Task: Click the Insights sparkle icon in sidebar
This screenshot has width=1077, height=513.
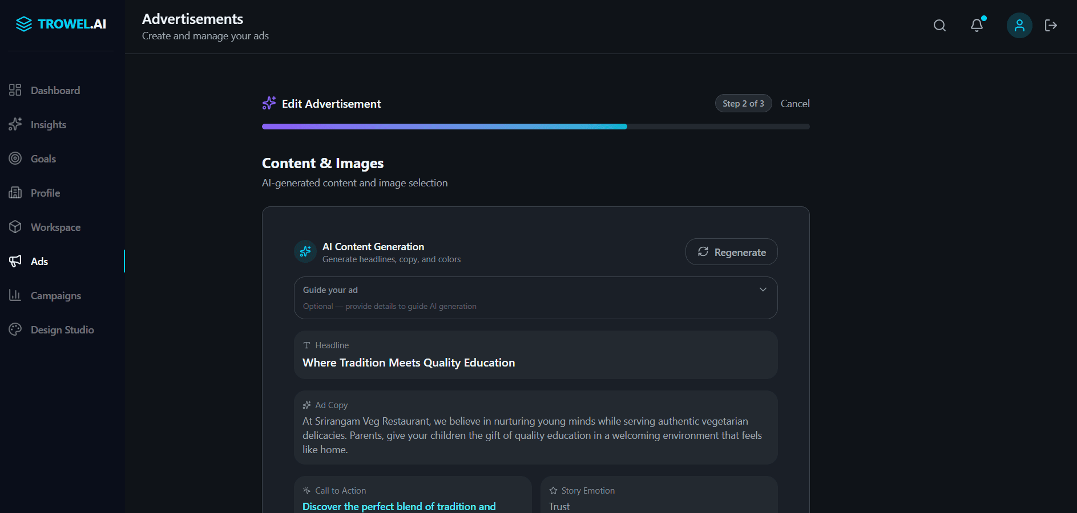Action: (x=15, y=124)
